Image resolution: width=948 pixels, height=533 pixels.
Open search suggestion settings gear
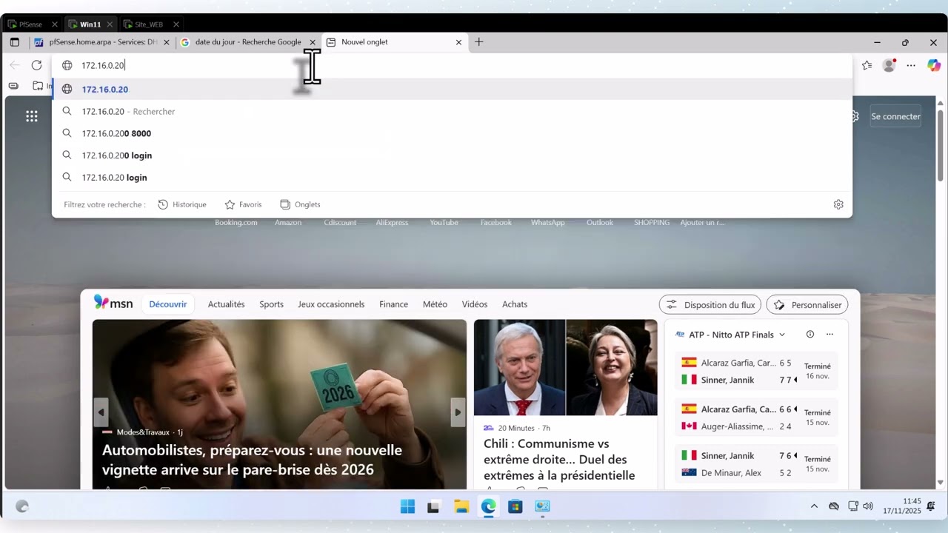[x=838, y=204]
